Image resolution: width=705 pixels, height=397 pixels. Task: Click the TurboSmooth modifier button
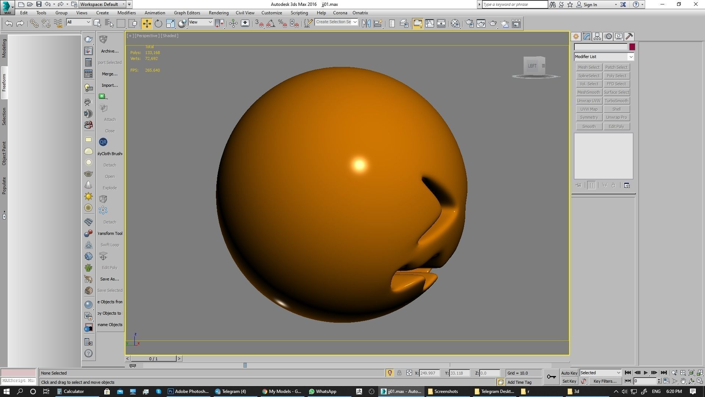[616, 101]
